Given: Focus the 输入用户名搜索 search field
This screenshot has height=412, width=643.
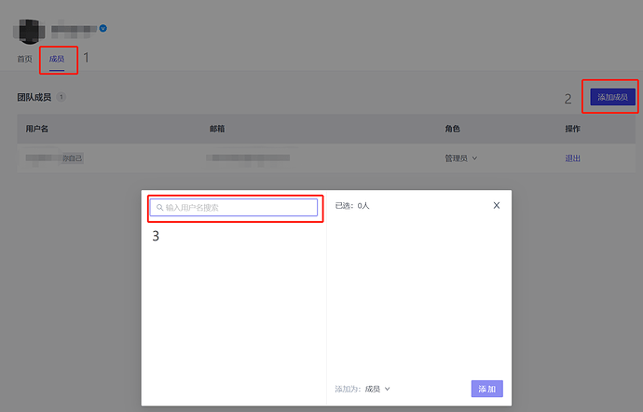Looking at the screenshot, I should [x=234, y=208].
